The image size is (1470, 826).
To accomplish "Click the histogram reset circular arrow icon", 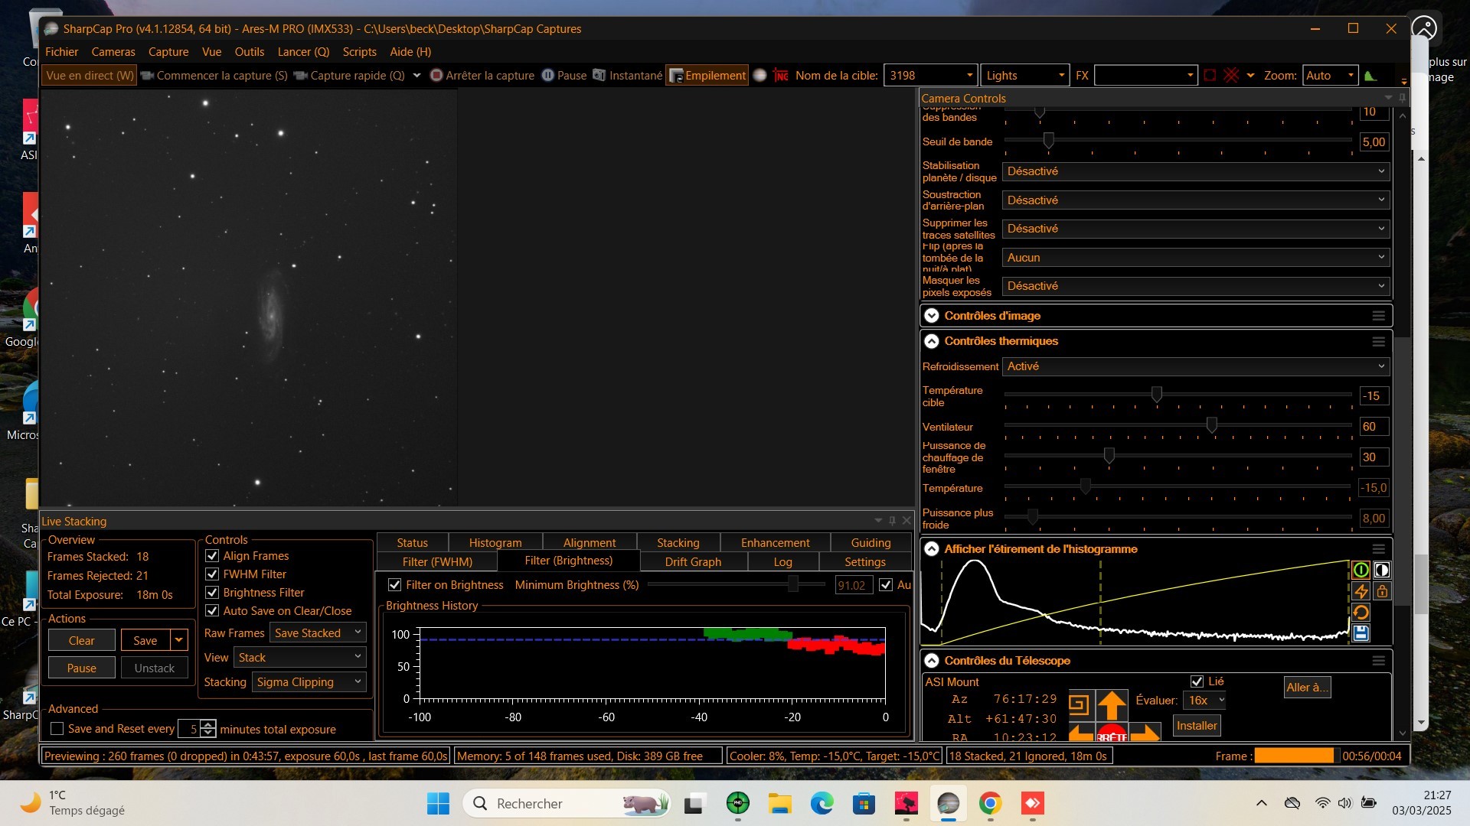I will (x=1361, y=612).
